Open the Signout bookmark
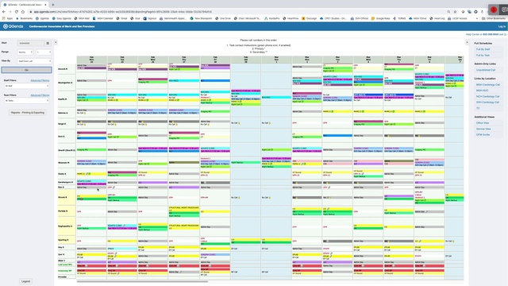 pos(150,18)
